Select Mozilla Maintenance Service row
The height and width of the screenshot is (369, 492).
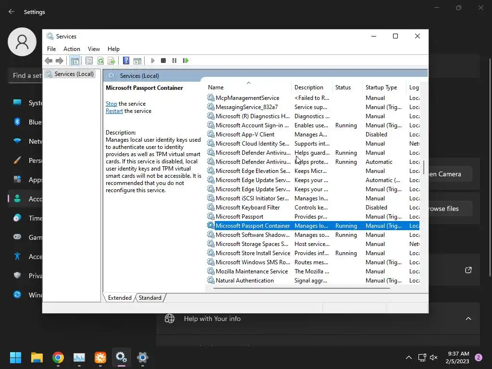click(313, 271)
